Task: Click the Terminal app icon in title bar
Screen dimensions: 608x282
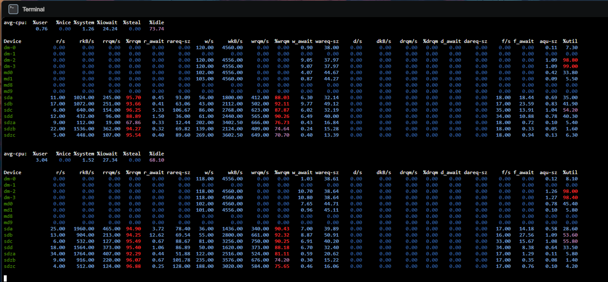Action: pyautogui.click(x=13, y=9)
